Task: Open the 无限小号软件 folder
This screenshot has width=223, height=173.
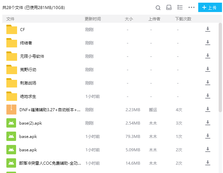Action: [x=32, y=56]
